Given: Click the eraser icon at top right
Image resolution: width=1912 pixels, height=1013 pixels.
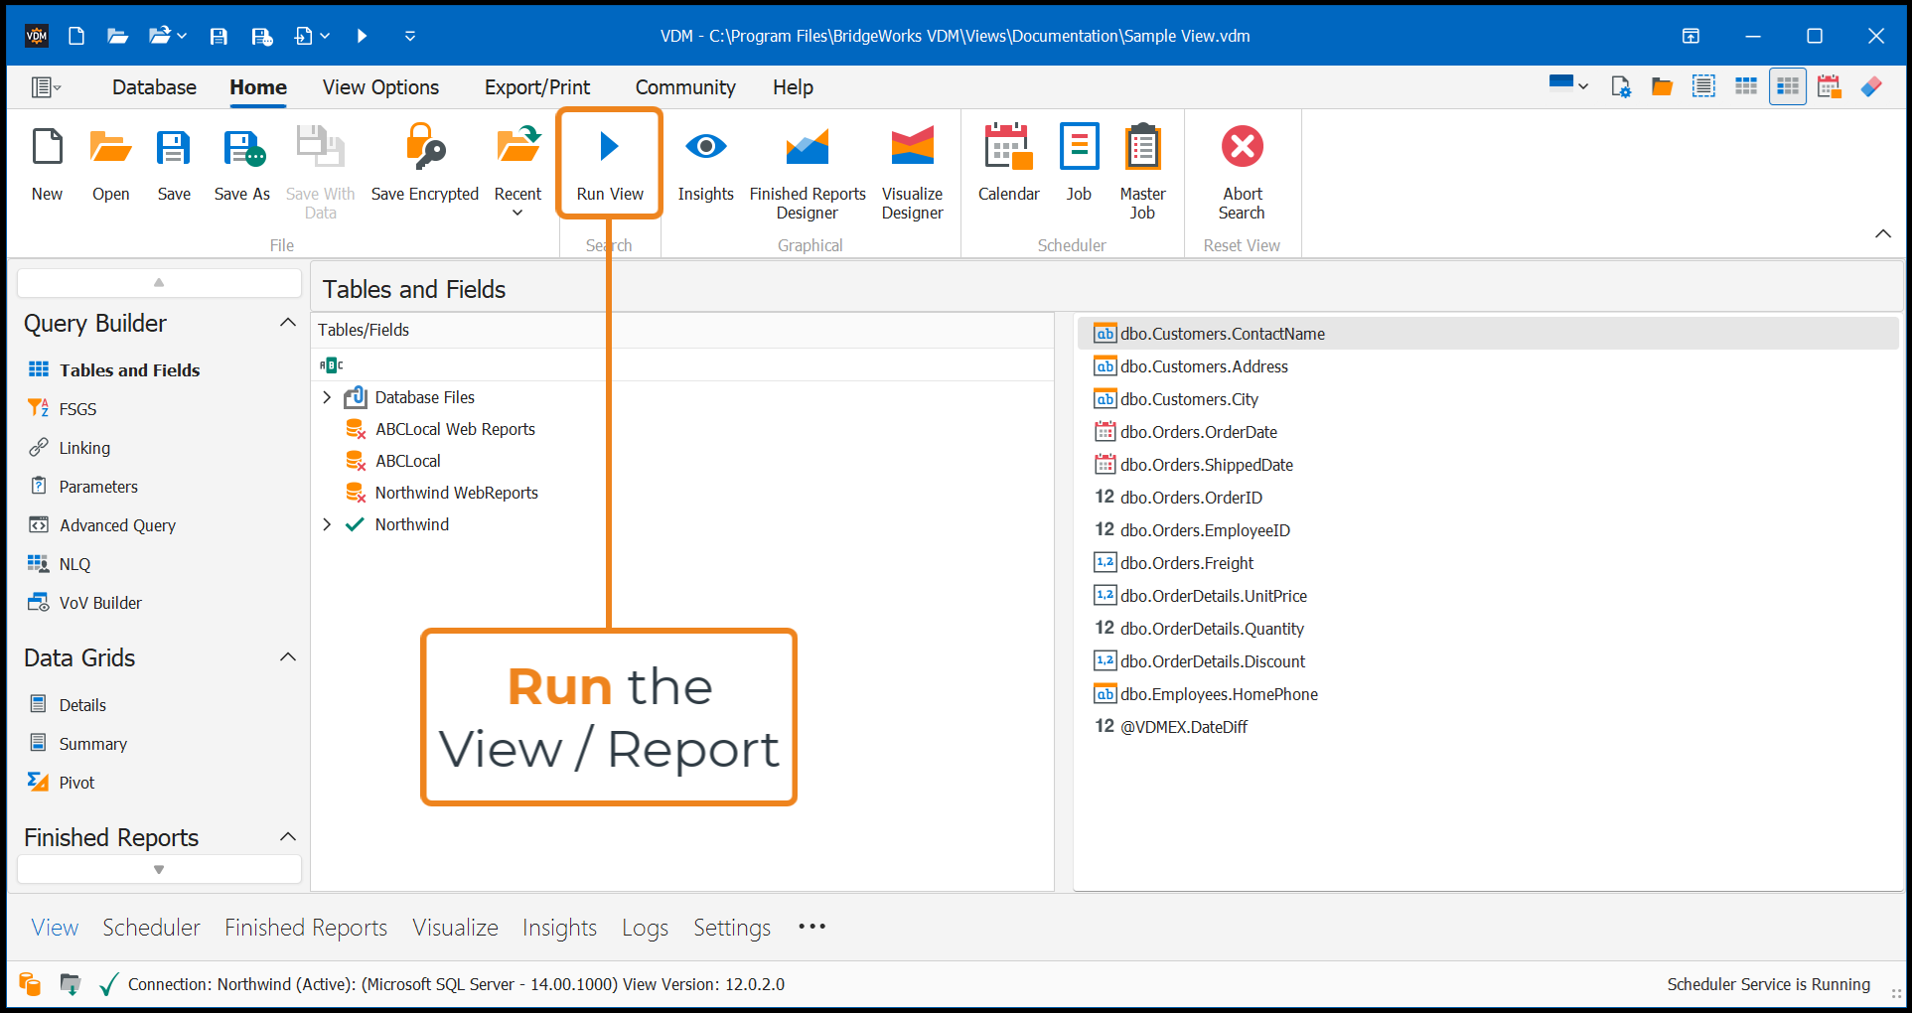Looking at the screenshot, I should pyautogui.click(x=1871, y=86).
